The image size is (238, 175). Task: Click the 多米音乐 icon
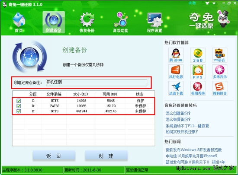tap(219, 72)
